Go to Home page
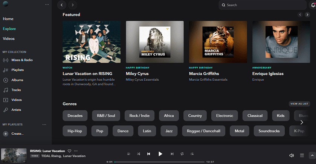The height and width of the screenshot is (164, 316). [8, 19]
